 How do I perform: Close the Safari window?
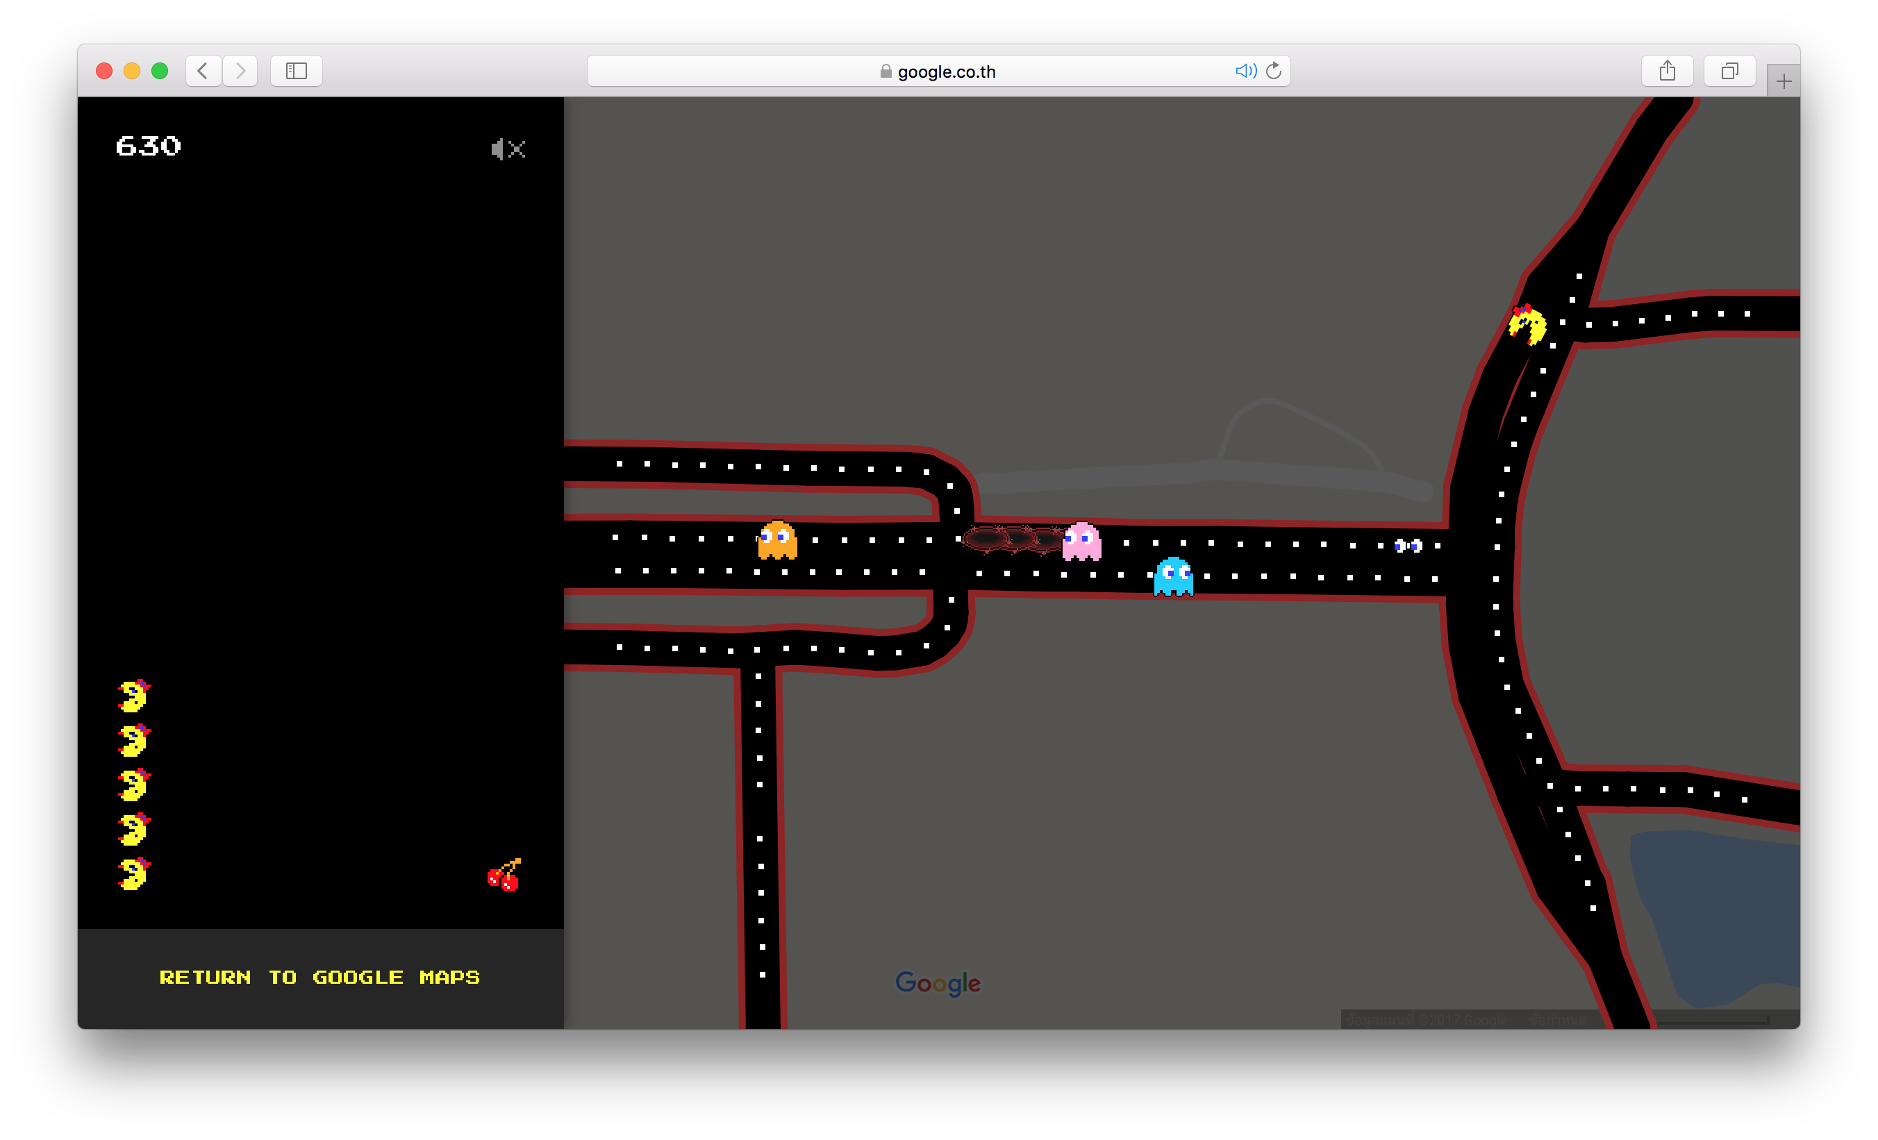click(104, 71)
